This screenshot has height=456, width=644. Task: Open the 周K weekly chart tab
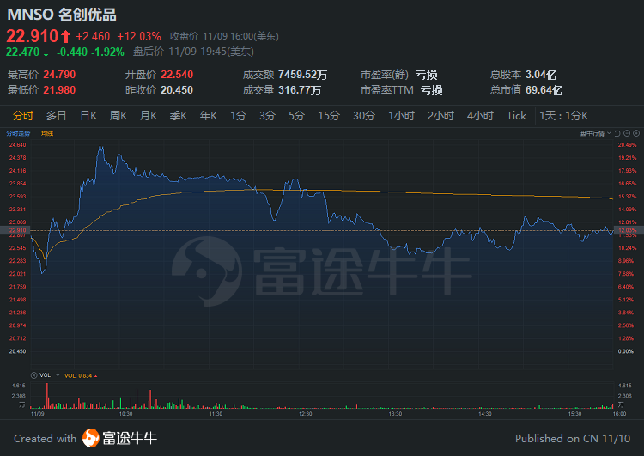[x=118, y=116]
